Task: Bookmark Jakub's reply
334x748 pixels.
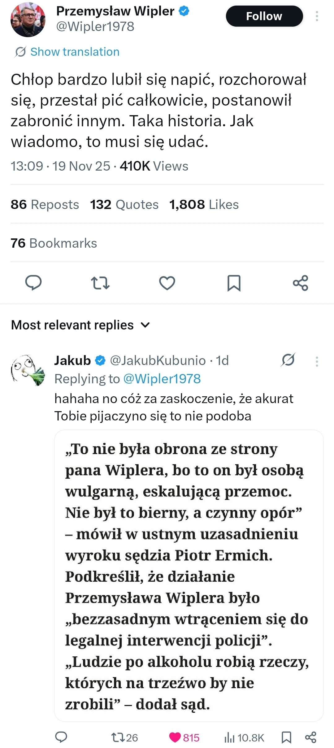Action: coord(286,737)
